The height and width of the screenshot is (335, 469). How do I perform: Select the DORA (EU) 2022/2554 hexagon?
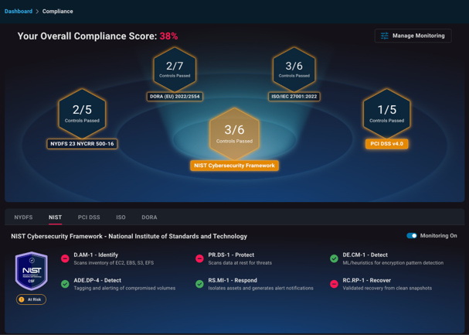[175, 70]
